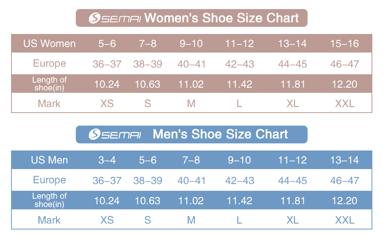The width and height of the screenshot is (383, 237).
Task: Click women's size 15–16 cell
Action: pyautogui.click(x=345, y=43)
